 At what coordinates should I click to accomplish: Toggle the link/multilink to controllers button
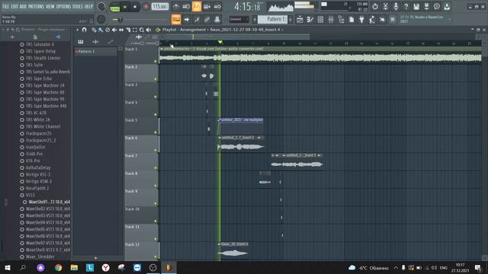[207, 20]
